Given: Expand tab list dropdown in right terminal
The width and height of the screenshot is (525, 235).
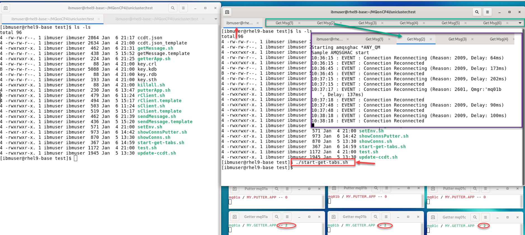Looking at the screenshot, I should point(520,23).
